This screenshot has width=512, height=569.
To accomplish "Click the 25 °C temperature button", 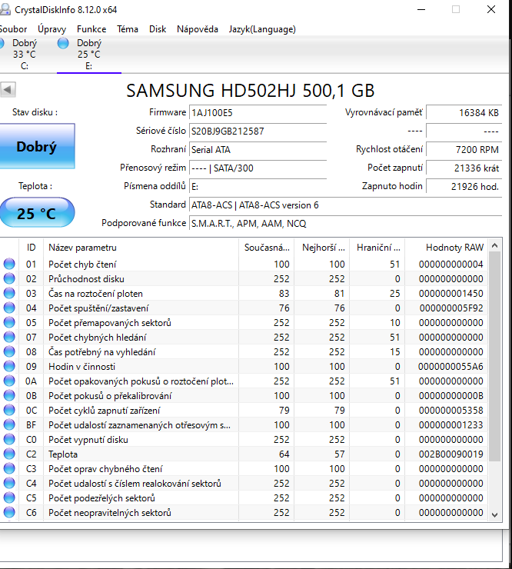I will click(x=37, y=213).
